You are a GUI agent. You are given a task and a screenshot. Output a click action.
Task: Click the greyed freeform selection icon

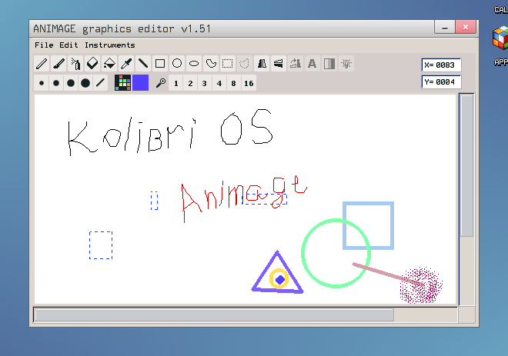click(244, 63)
